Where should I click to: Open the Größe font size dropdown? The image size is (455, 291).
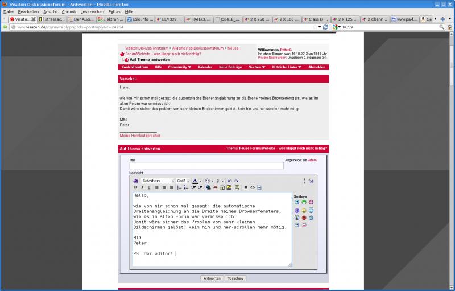183,181
